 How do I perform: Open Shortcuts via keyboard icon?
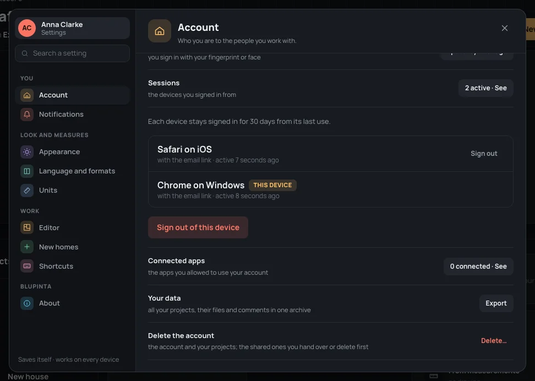[27, 266]
